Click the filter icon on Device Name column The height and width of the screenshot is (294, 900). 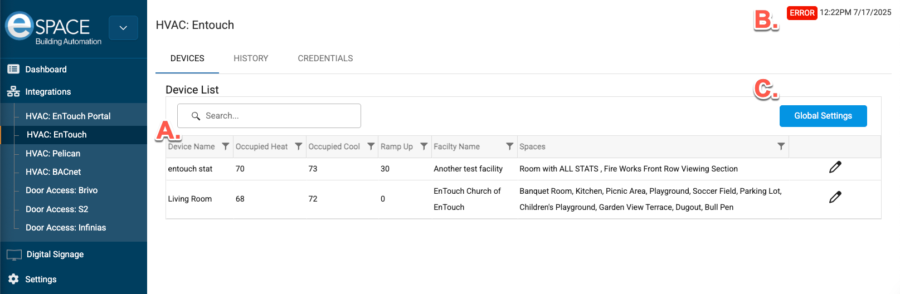coord(225,146)
